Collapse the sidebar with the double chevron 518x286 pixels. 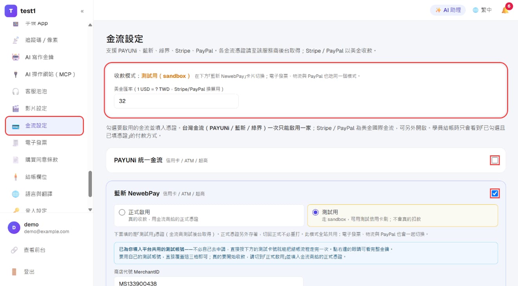[x=82, y=11]
